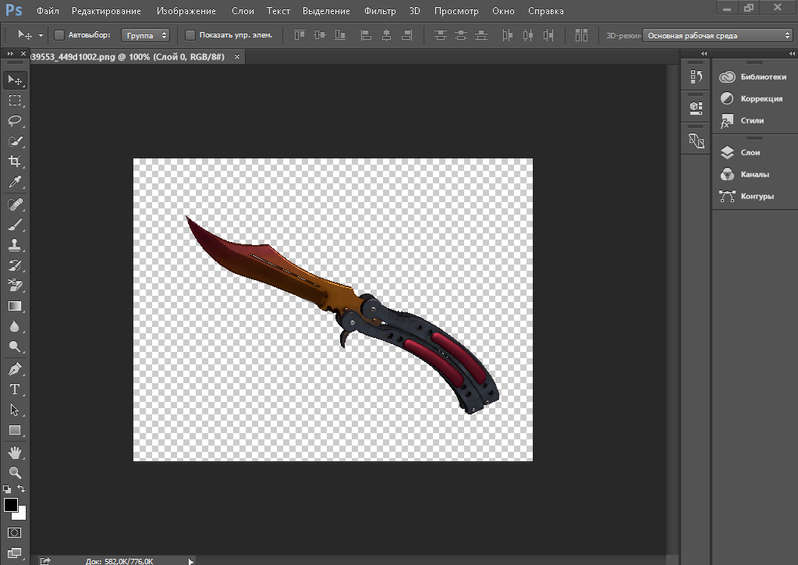Open the Библиотеки panel

click(x=754, y=76)
